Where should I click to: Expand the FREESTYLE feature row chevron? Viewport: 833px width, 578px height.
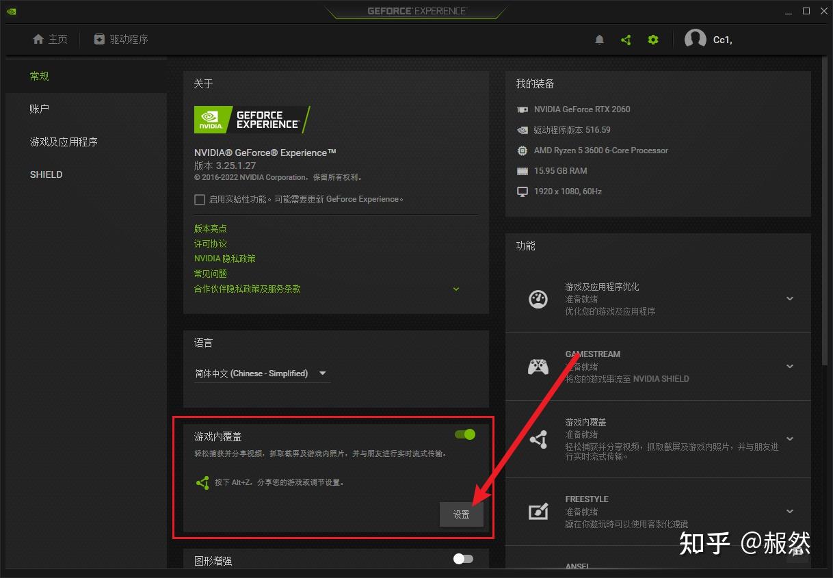coord(790,511)
